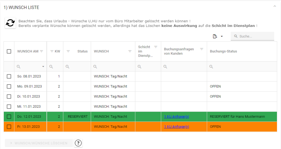This screenshot has height=149, width=281.
Task: Click the Buchungs-Status filter search field
Action: (x=243, y=67)
